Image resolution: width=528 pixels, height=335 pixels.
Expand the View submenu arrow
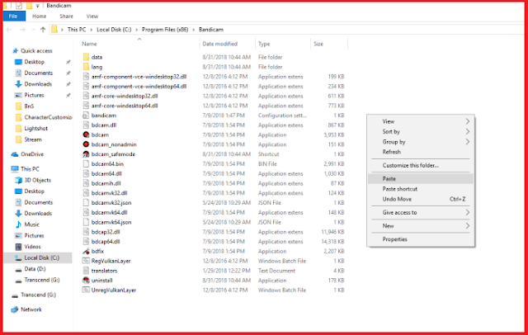click(468, 121)
